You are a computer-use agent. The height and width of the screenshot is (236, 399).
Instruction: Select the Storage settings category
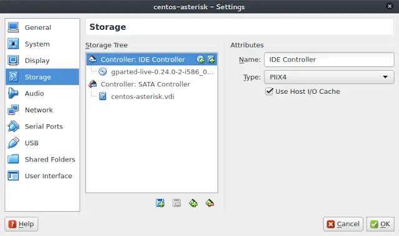pos(42,77)
